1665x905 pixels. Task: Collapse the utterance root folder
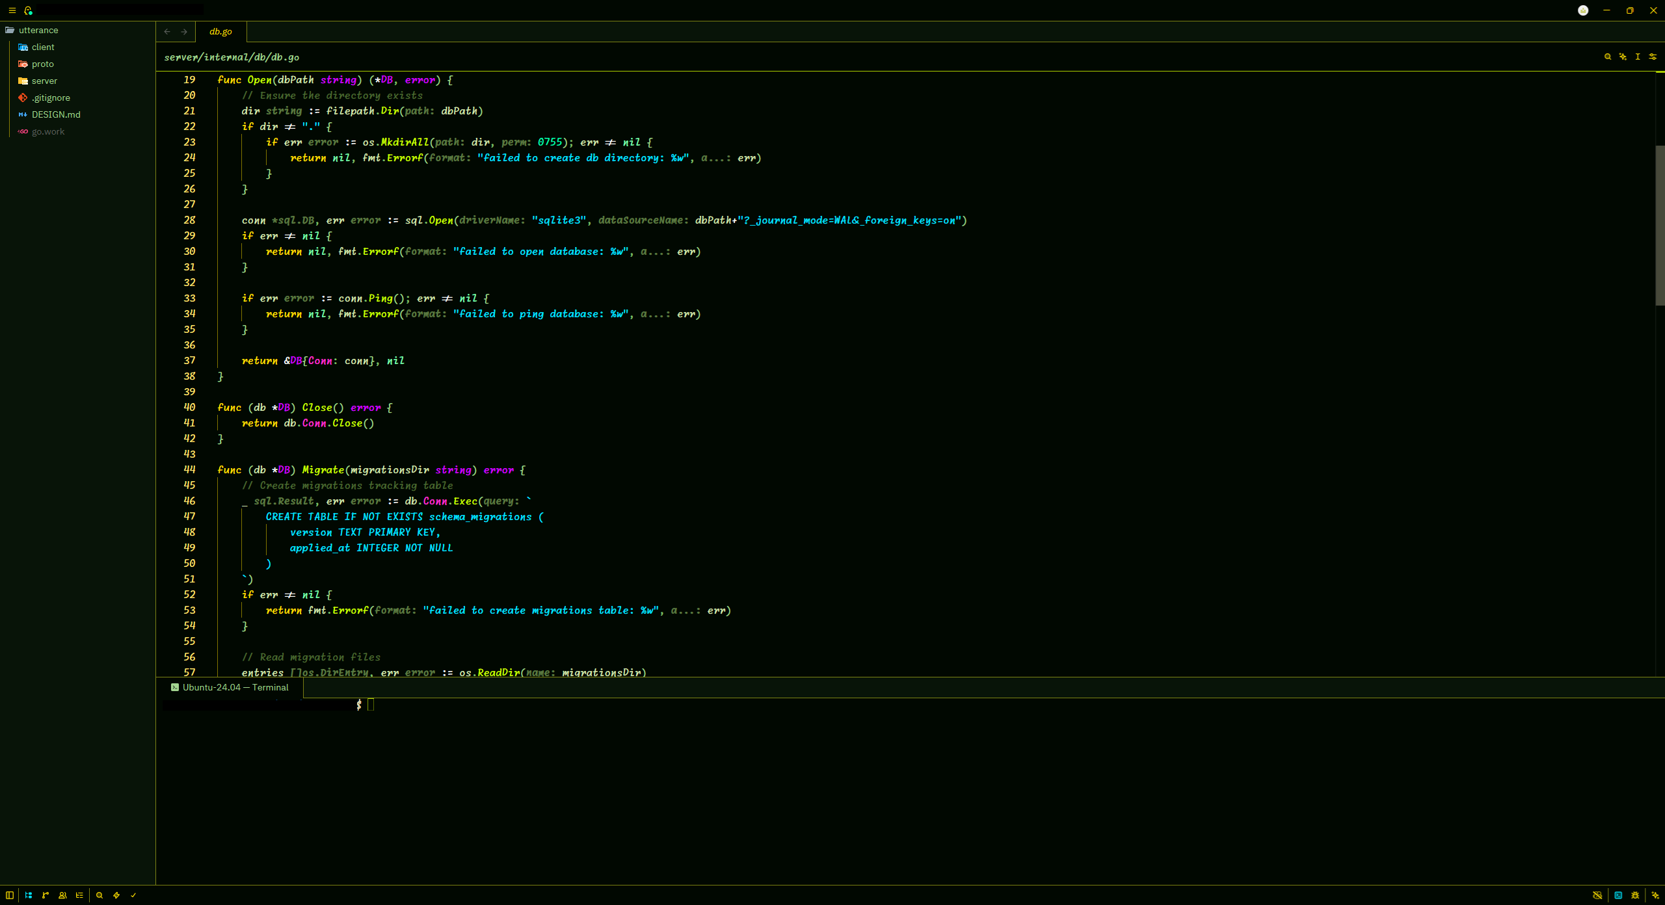click(77, 30)
